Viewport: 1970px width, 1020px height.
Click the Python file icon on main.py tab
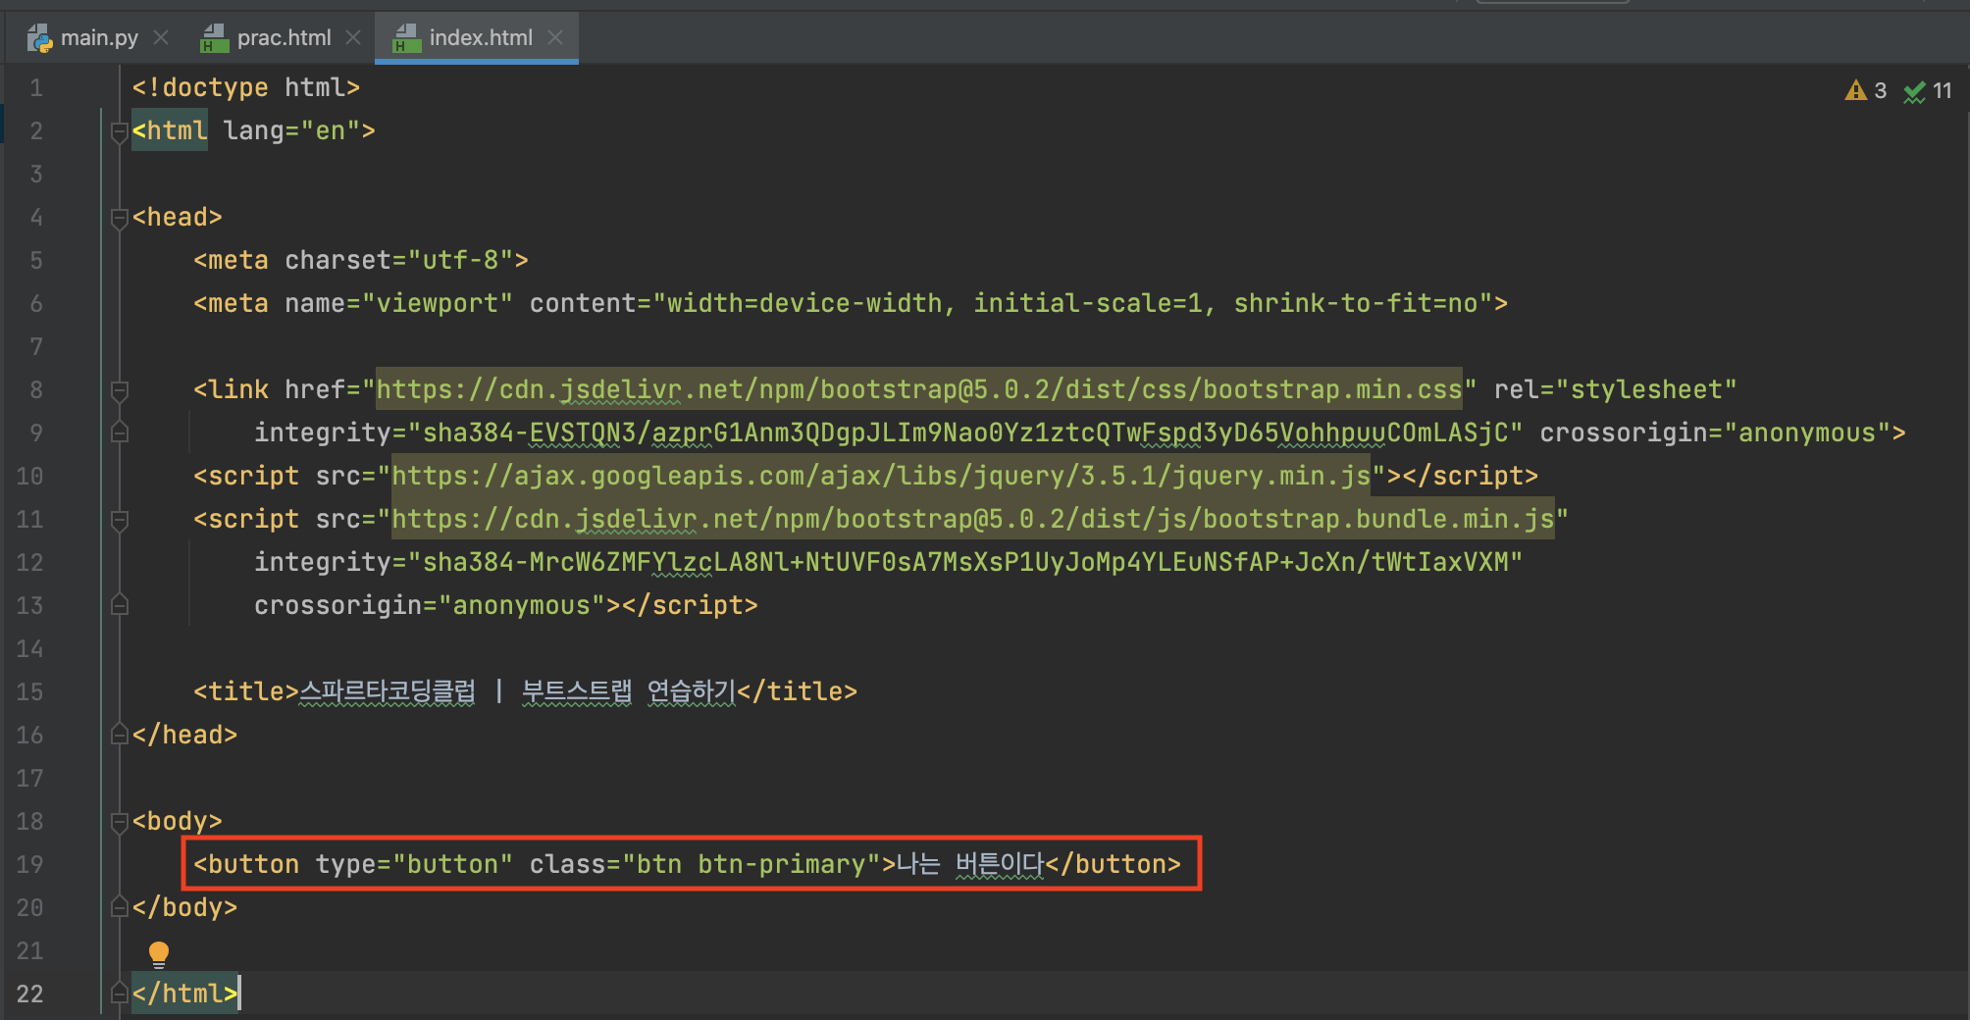tap(40, 38)
